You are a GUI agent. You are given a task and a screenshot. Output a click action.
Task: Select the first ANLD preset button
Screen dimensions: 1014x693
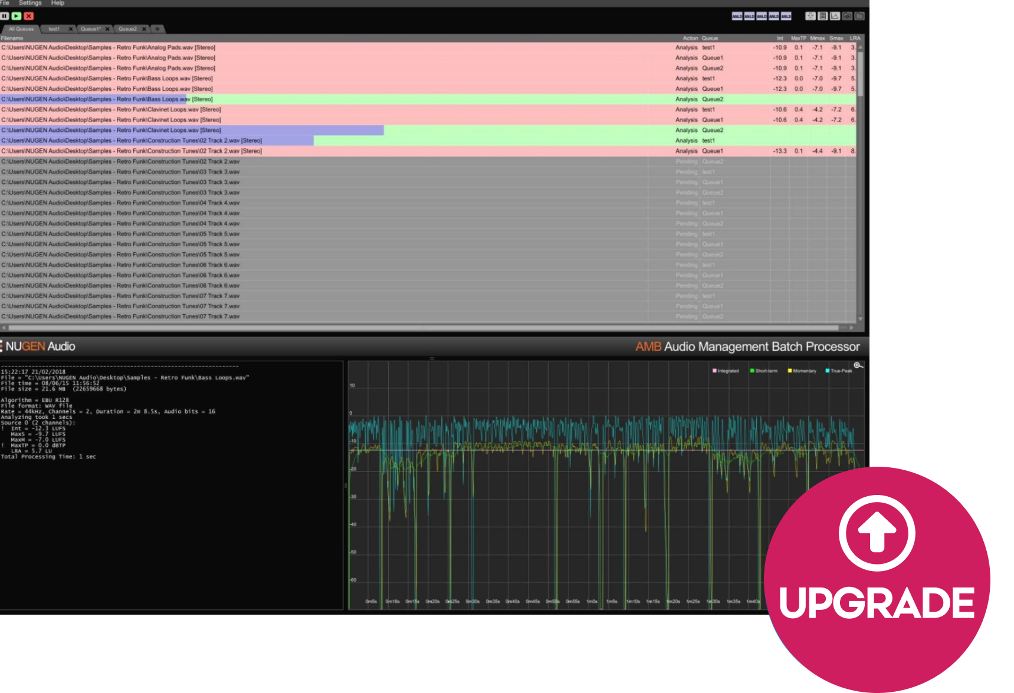[x=737, y=16]
